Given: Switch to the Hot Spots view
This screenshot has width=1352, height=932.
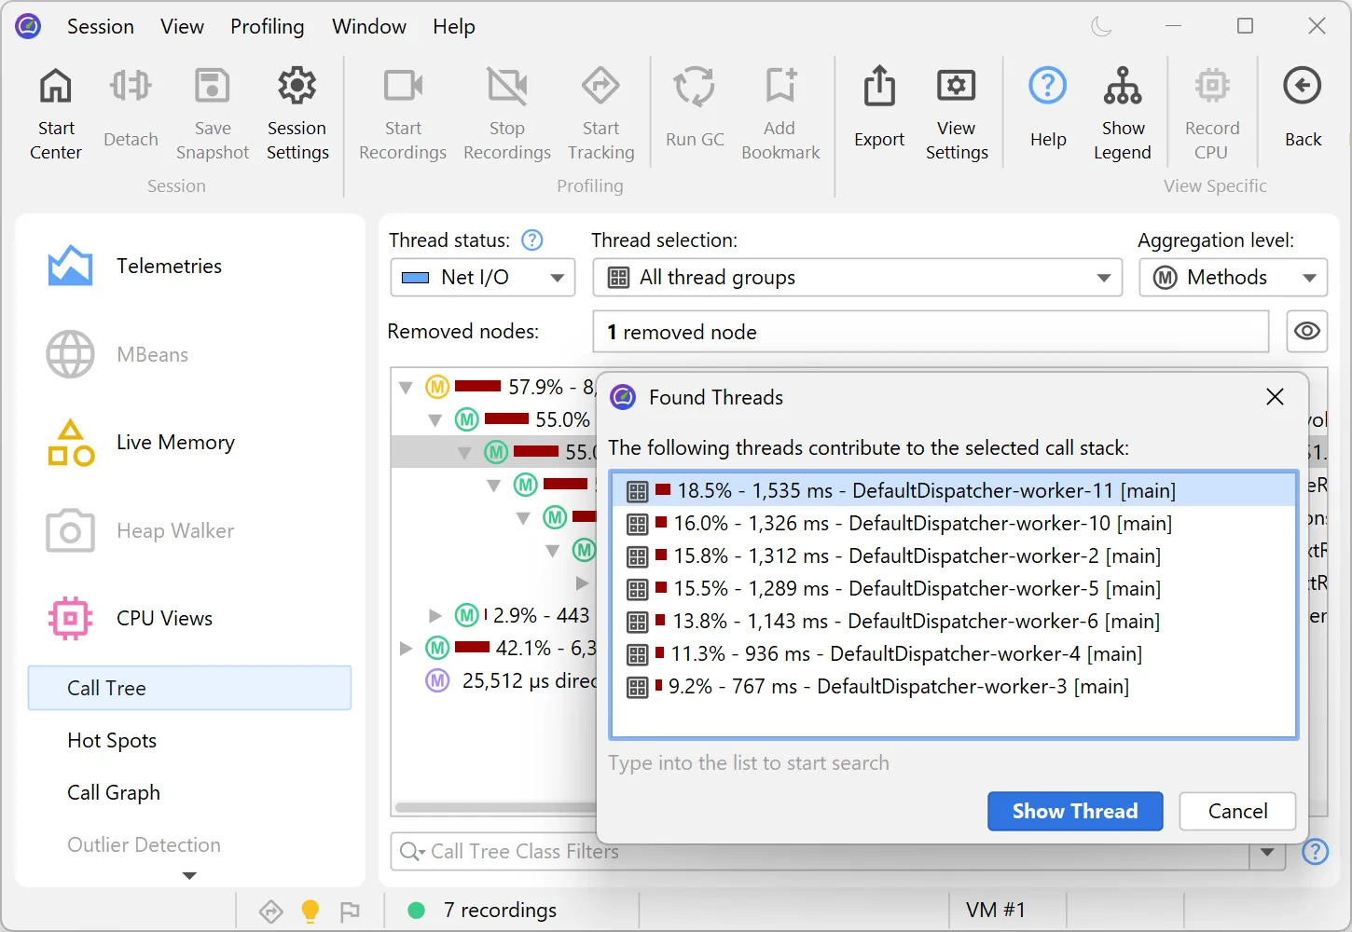Looking at the screenshot, I should tap(112, 740).
